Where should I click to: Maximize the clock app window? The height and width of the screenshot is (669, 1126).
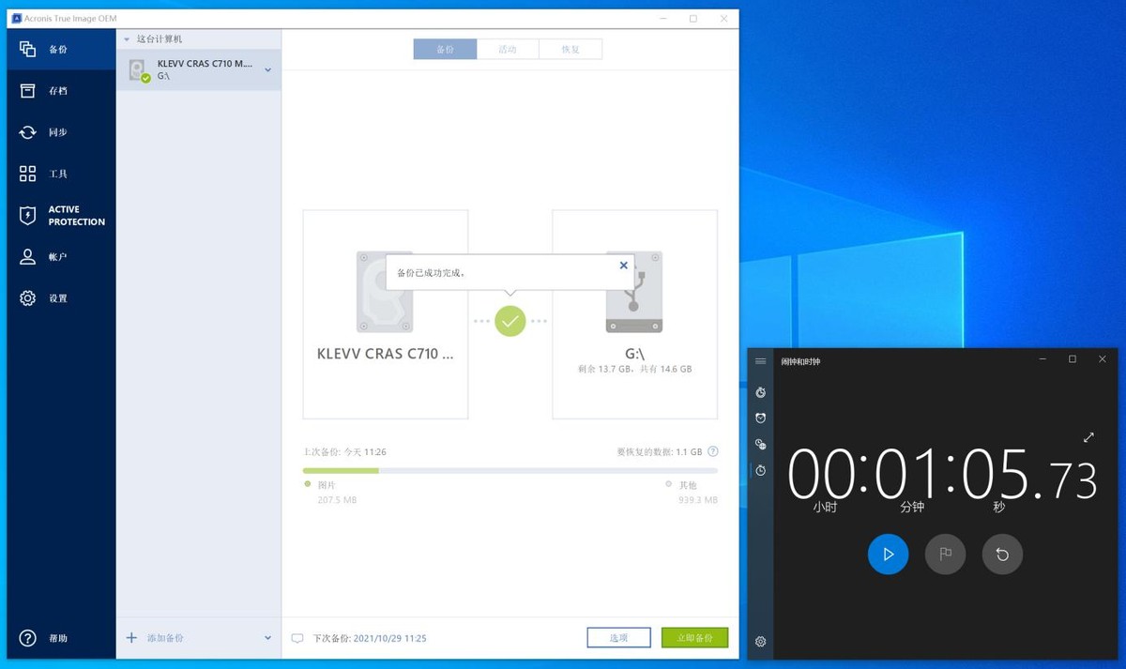[1073, 359]
